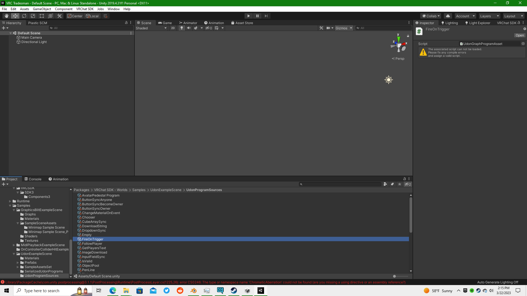The width and height of the screenshot is (527, 296).
Task: Select the Scale tool
Action: point(33,16)
